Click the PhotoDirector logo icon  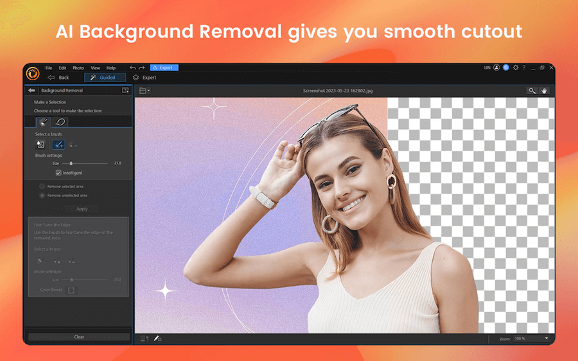(33, 73)
